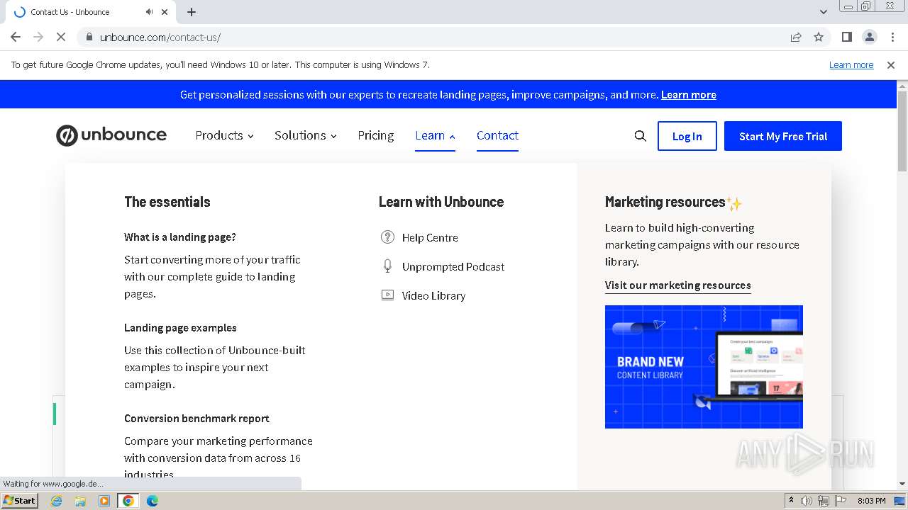The height and width of the screenshot is (510, 908).
Task: Click the Unbounce logo
Action: coord(111,135)
